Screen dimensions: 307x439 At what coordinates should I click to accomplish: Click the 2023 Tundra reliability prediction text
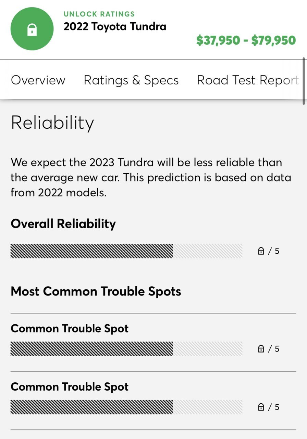point(151,177)
